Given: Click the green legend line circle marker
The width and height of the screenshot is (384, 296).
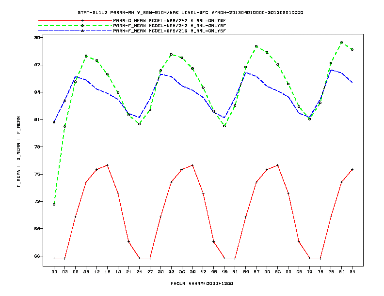Looking at the screenshot, I should pyautogui.click(x=82, y=26).
